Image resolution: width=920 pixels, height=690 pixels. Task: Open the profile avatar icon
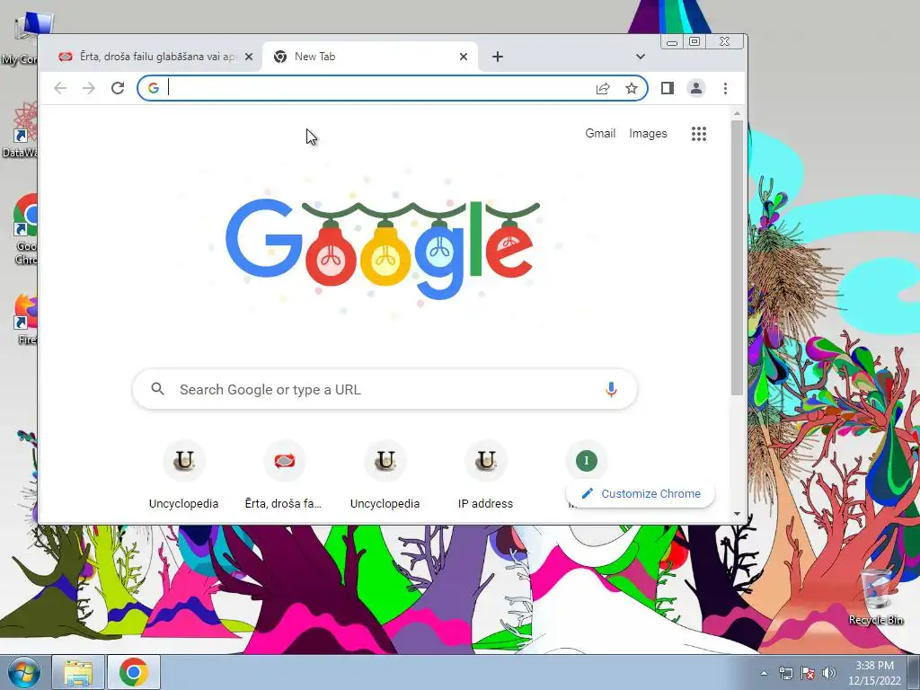coord(696,88)
